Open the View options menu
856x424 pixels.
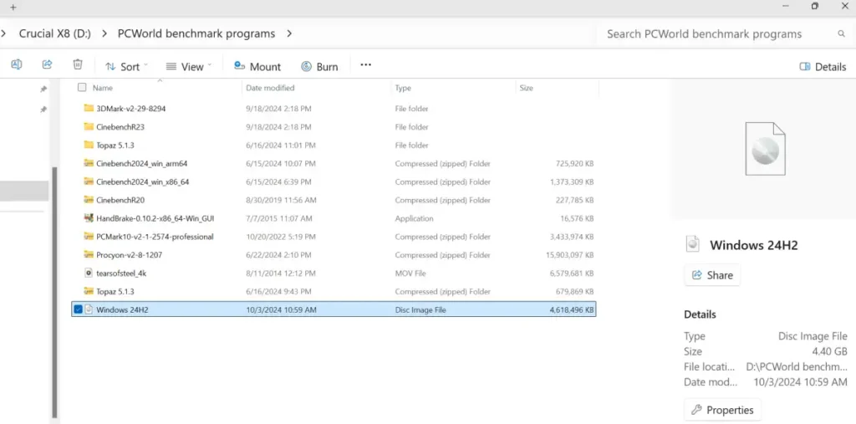(x=188, y=67)
